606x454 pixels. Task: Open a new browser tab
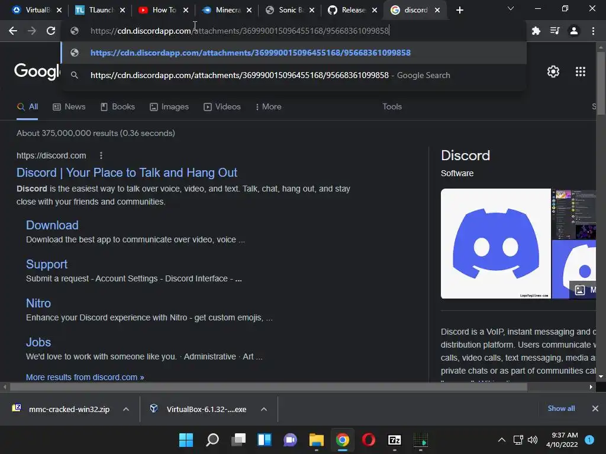click(x=459, y=10)
